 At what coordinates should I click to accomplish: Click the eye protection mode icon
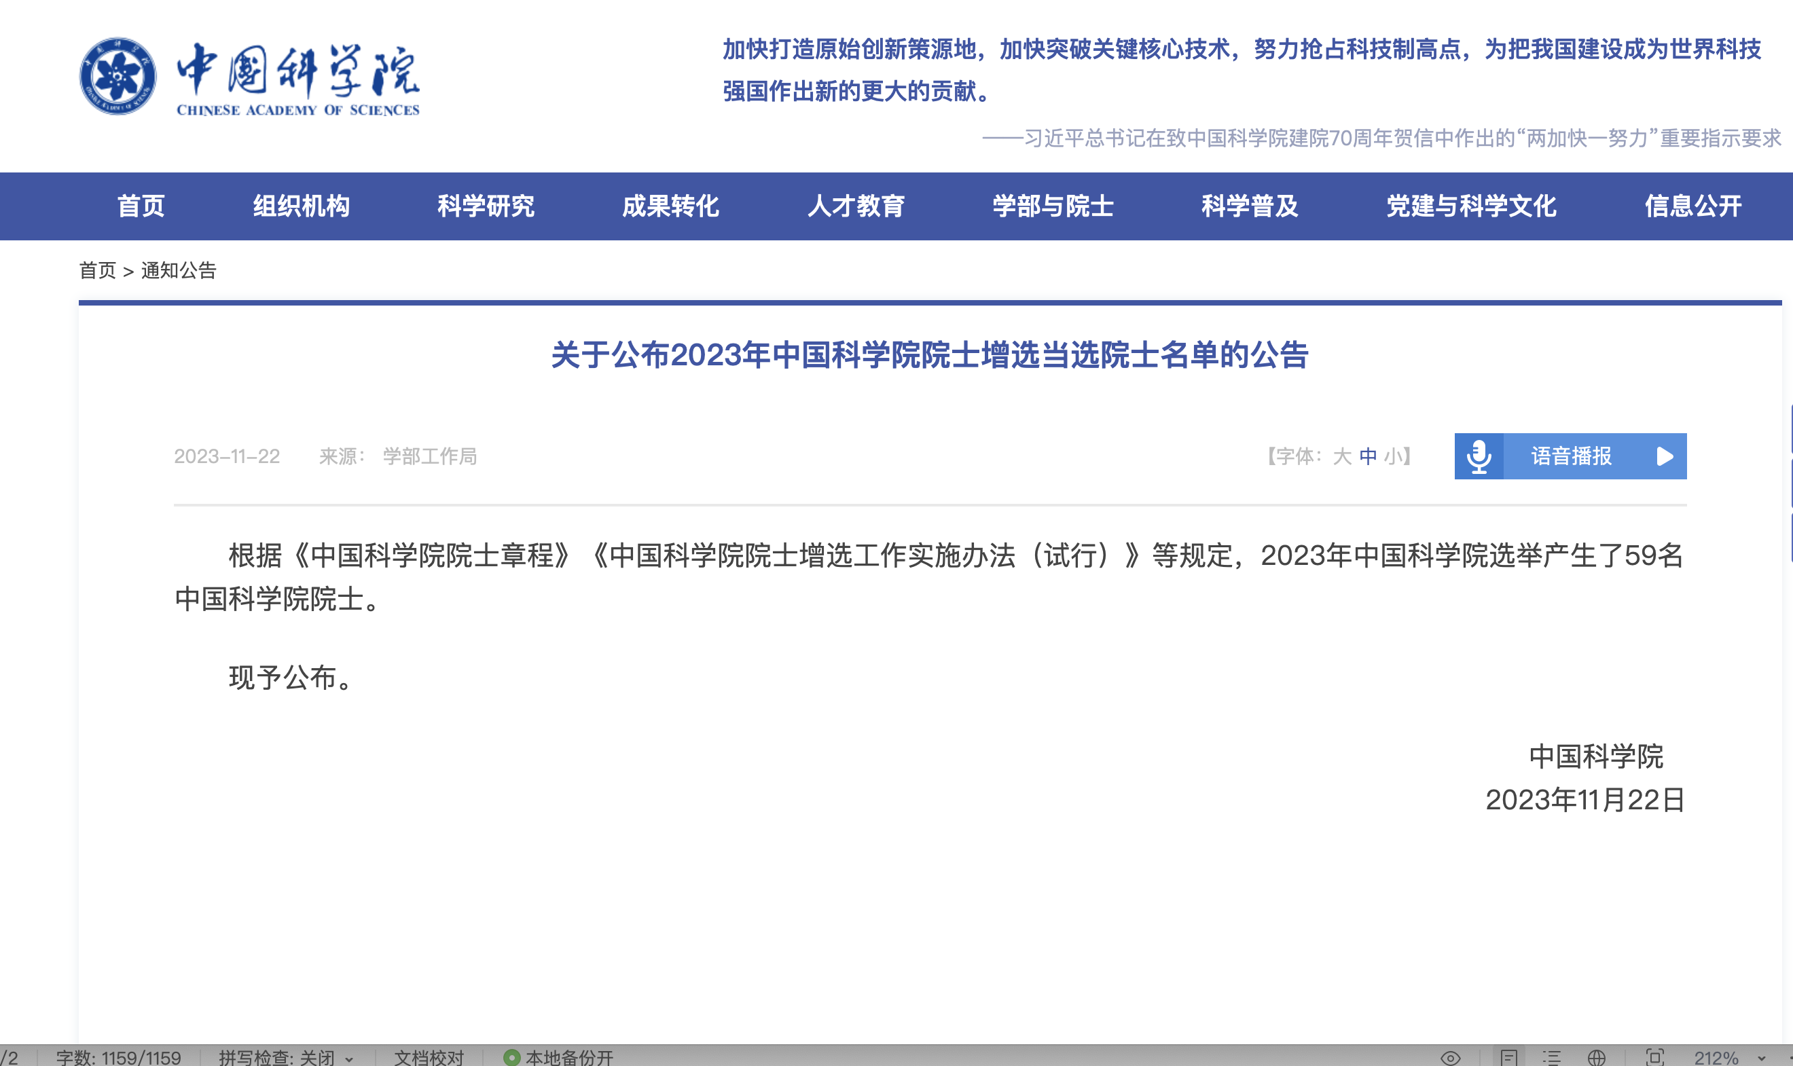(1450, 1057)
